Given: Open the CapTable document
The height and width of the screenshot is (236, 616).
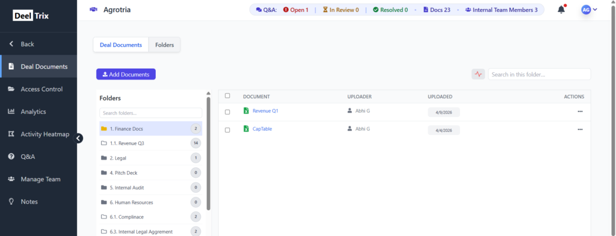Looking at the screenshot, I should [x=262, y=129].
